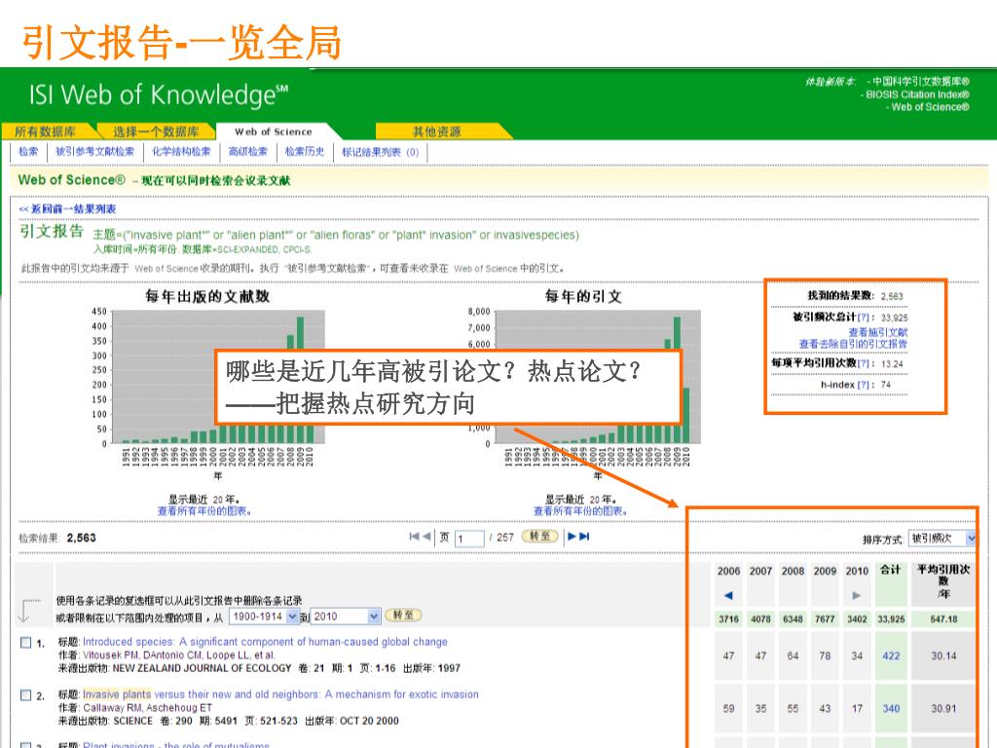Screen dimensions: 997x748
Task: Click 转至 button beside year range
Action: click(x=403, y=616)
